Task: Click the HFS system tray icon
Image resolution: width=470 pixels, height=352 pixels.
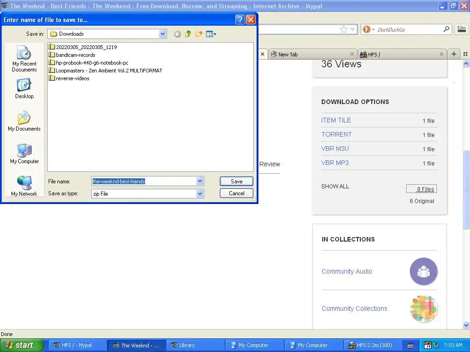Action: (428, 345)
